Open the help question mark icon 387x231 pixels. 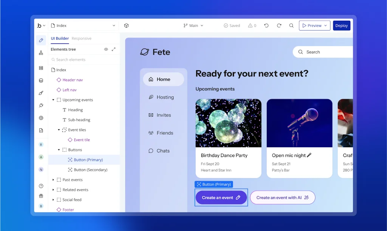41,186
